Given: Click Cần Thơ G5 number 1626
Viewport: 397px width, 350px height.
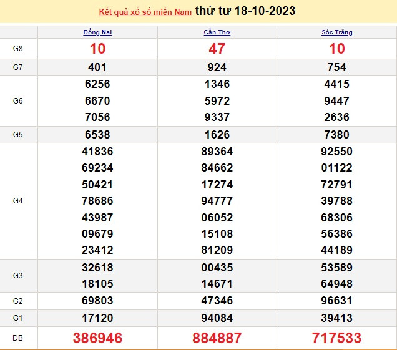Looking at the screenshot, I should 217,135.
